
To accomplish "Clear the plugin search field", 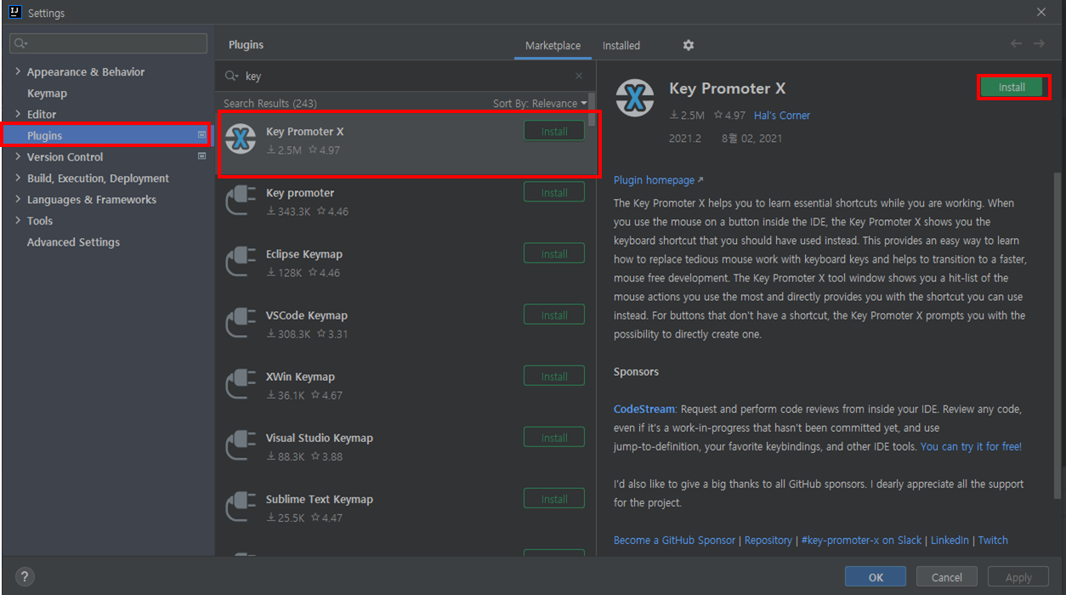I will click(x=579, y=76).
